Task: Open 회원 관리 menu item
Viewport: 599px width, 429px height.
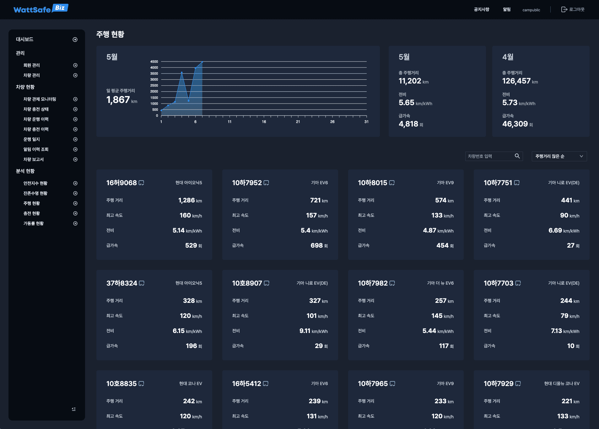Action: click(x=32, y=65)
